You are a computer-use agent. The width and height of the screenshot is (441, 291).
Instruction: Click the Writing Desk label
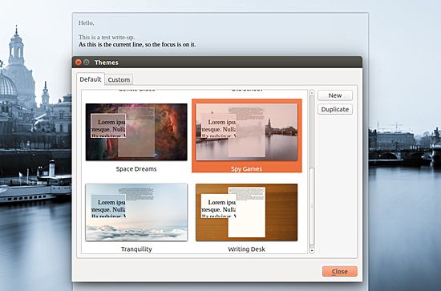click(247, 249)
